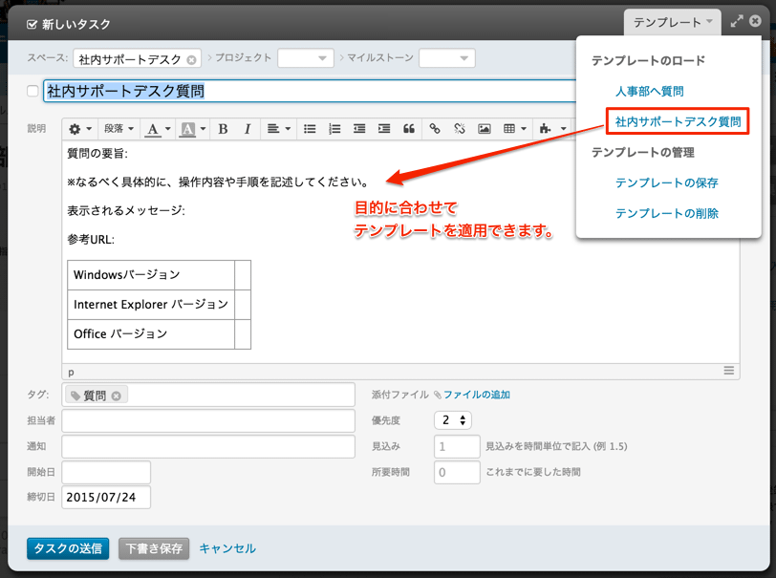The width and height of the screenshot is (776, 578).
Task: Click ファイルの追加 link
Action: [x=476, y=395]
